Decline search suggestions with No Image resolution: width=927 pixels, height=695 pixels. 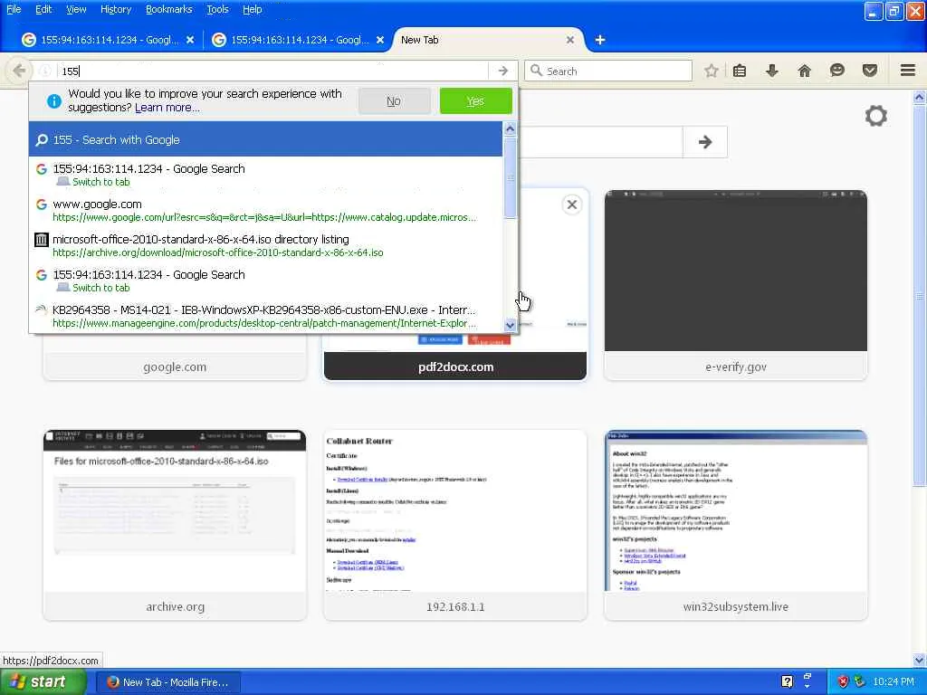tap(394, 101)
